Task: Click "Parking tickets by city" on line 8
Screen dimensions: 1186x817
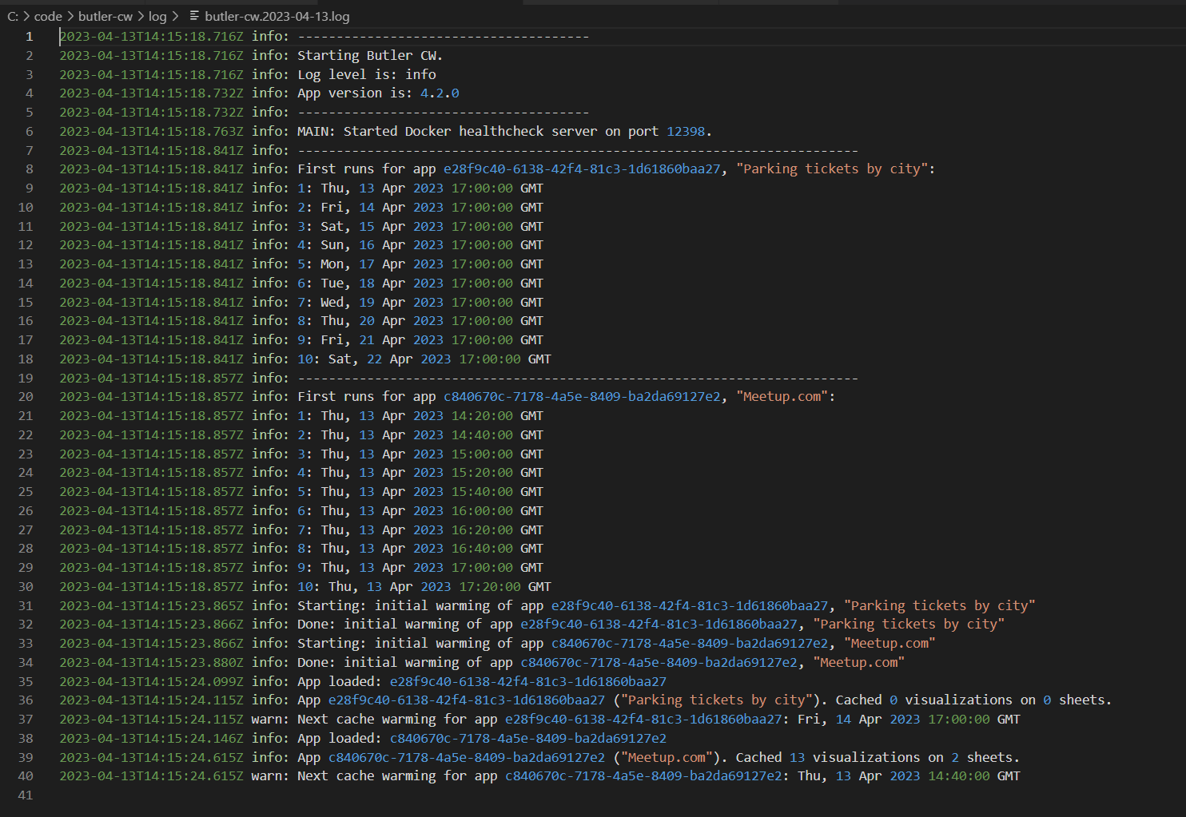Action: 832,169
